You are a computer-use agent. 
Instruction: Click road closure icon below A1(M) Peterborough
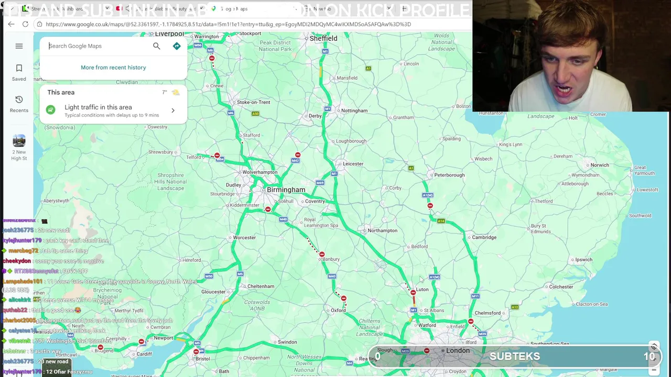coord(430,206)
